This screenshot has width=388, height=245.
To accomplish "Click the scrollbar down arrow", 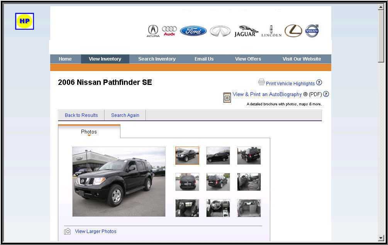I will tap(381, 238).
